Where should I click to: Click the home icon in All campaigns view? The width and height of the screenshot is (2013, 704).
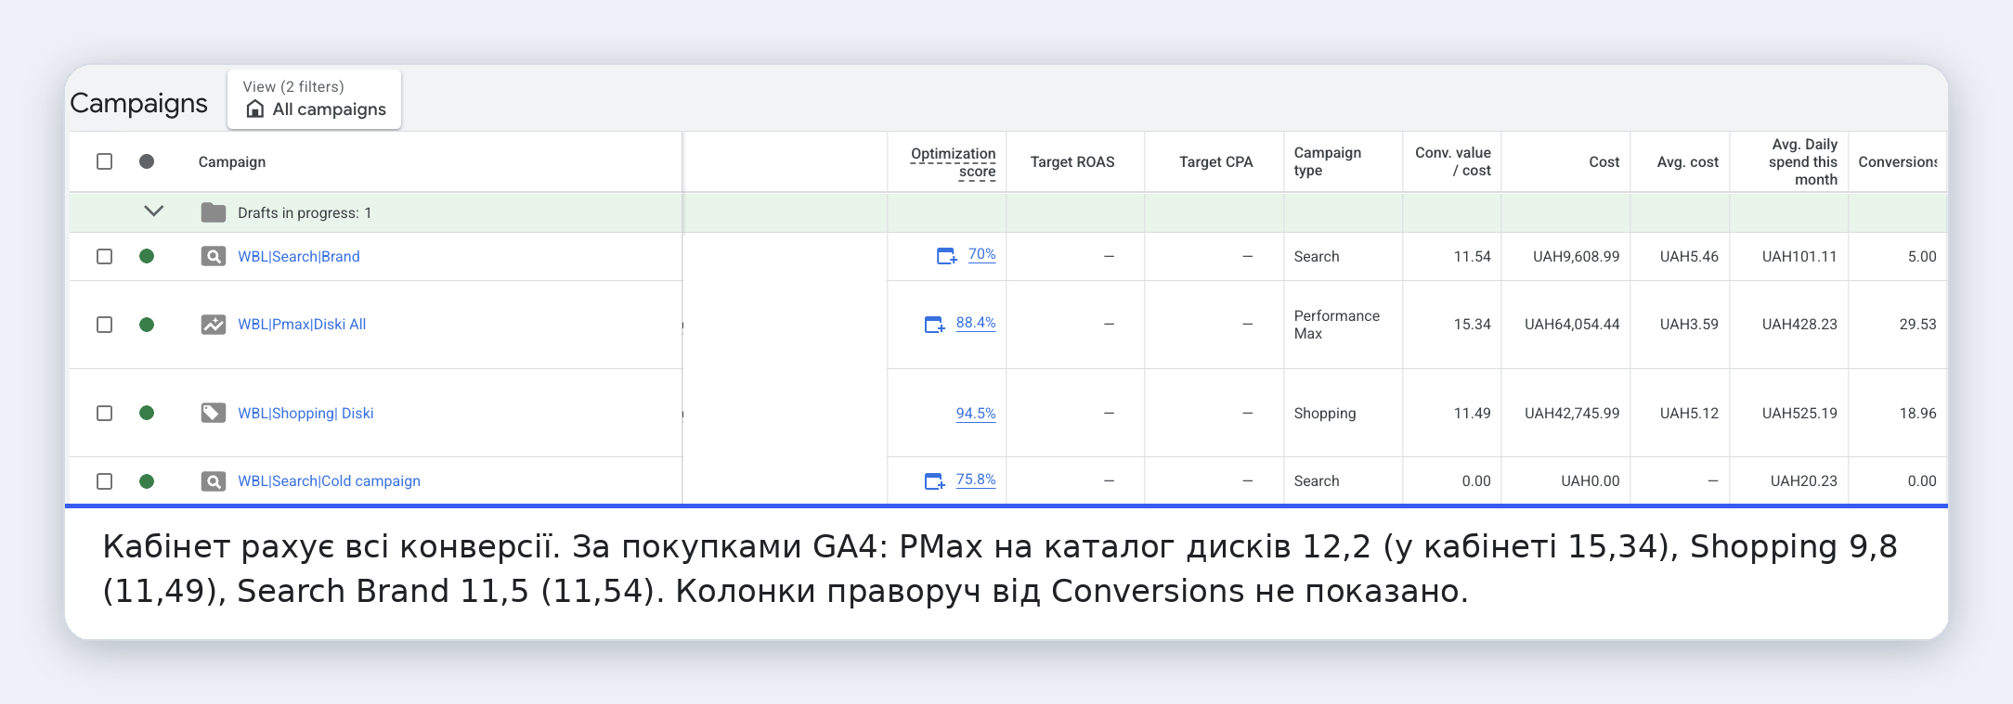[x=255, y=109]
